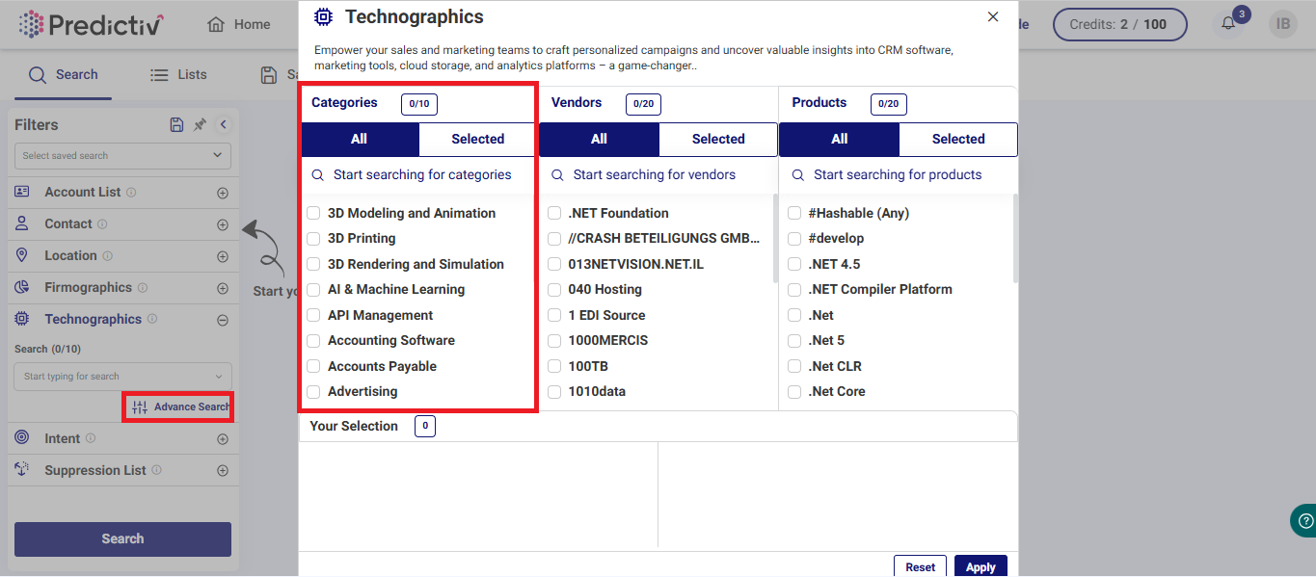Viewport: 1316px width, 577px height.
Task: Click the Firmographics info icon
Action: tap(142, 288)
